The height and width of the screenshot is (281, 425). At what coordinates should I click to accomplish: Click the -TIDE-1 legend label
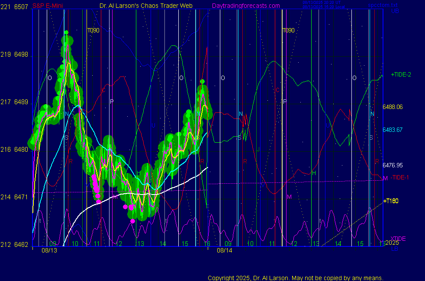click(x=399, y=178)
